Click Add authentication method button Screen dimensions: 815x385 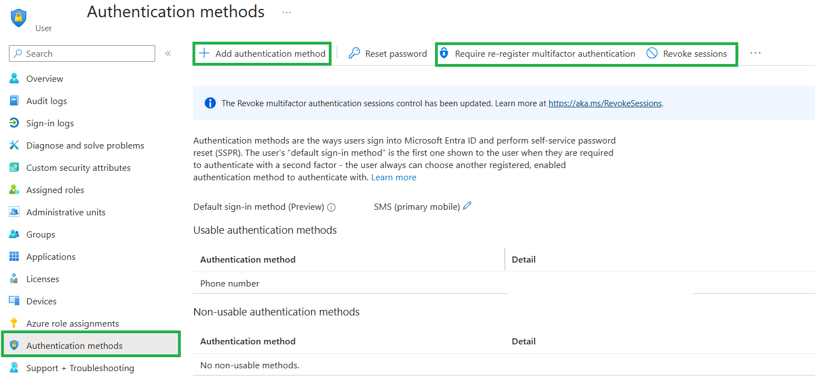coord(262,53)
